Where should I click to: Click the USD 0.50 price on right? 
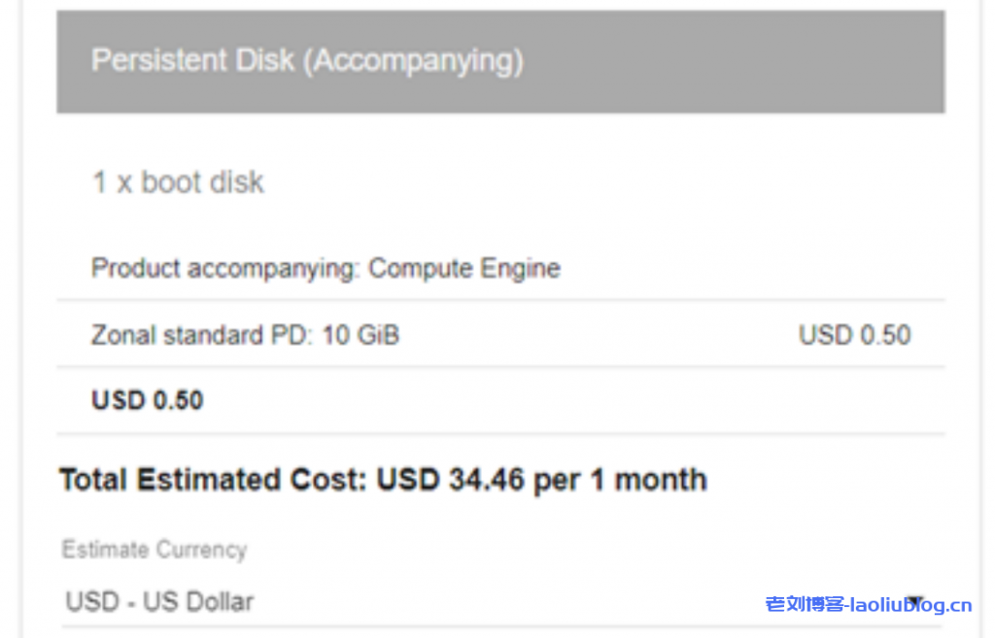[854, 335]
